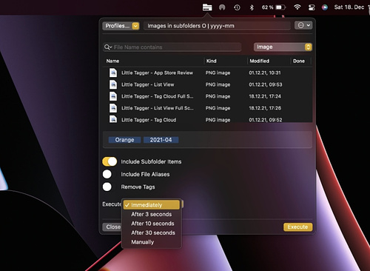Open the Profiles dropdown

point(121,26)
